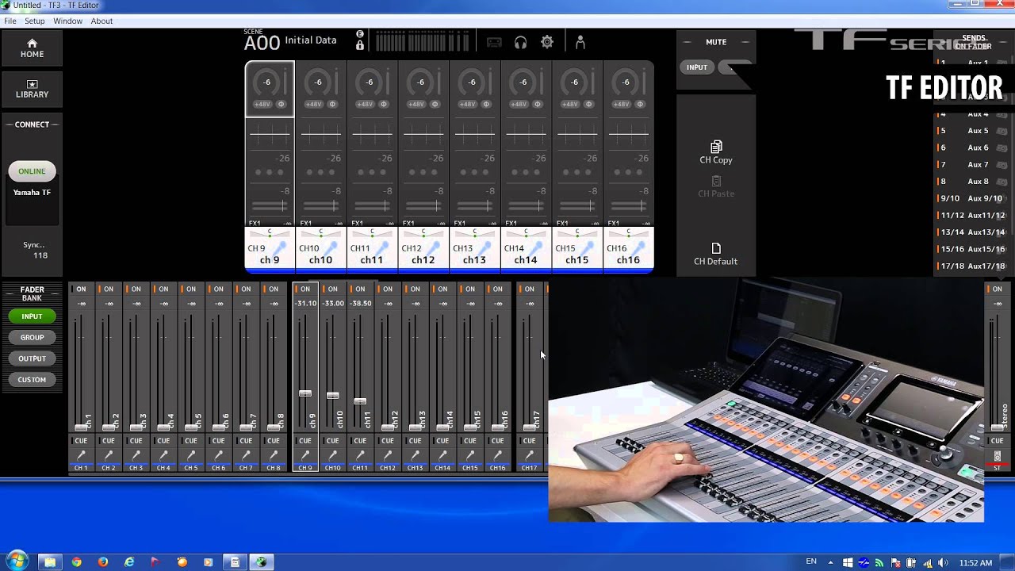Select the CH 9 microphone name tile
Screen dimensions: 1015x571
click(270, 248)
